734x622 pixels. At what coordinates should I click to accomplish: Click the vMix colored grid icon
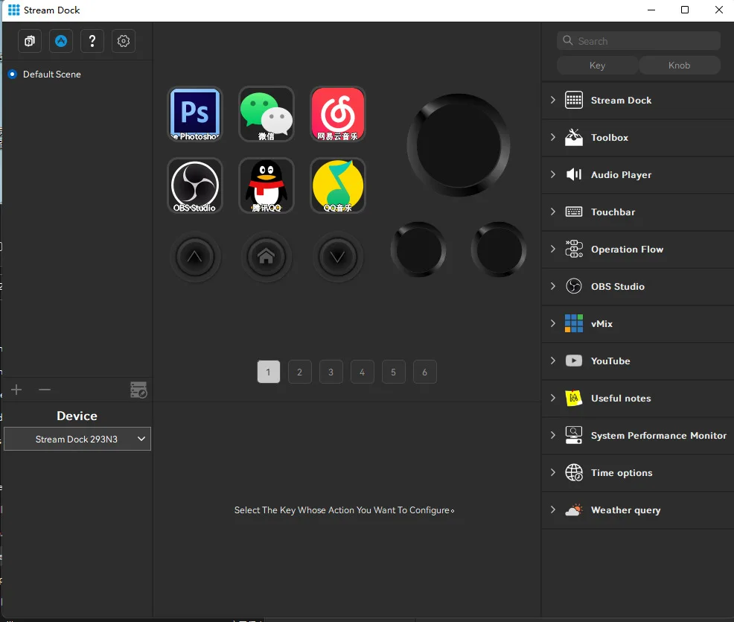tap(574, 323)
